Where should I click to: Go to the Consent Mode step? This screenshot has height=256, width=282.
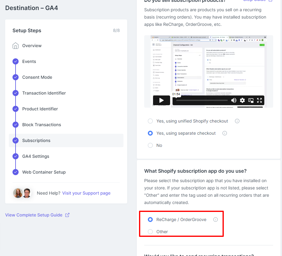pos(37,77)
